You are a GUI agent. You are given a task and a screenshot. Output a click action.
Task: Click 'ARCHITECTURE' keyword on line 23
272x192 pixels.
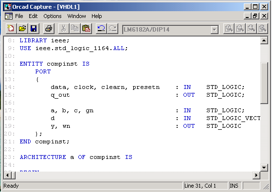(x=43, y=157)
